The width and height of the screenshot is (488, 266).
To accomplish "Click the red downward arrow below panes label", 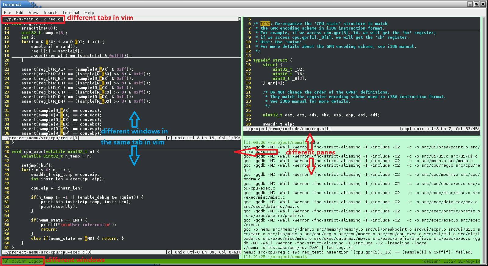I will 311,166.
